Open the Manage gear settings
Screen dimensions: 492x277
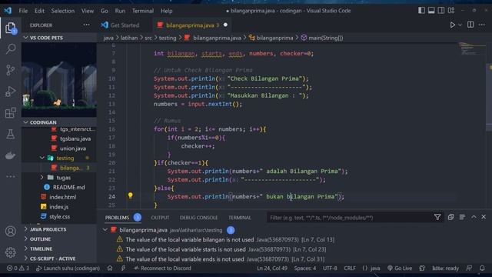[x=10, y=252]
